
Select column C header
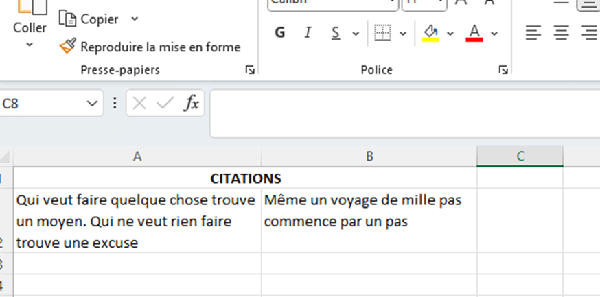(520, 156)
